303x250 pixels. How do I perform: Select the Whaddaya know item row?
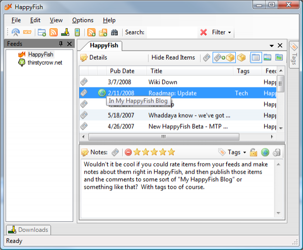(178, 115)
